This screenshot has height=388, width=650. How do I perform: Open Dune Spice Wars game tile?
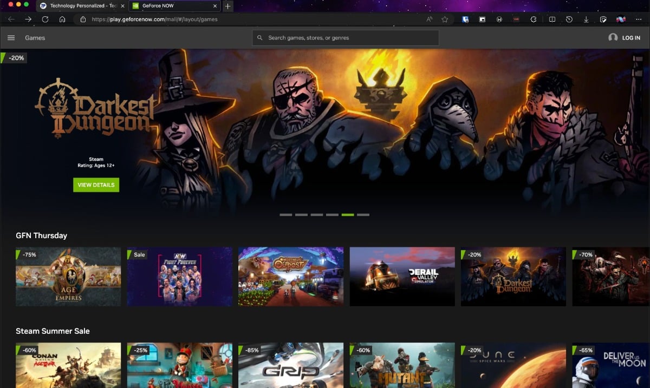coord(513,365)
